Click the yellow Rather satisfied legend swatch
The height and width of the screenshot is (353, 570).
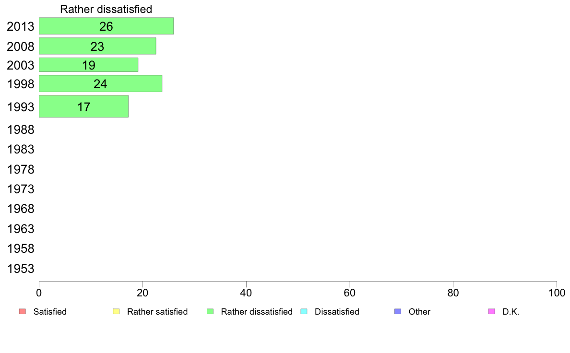[x=116, y=312]
